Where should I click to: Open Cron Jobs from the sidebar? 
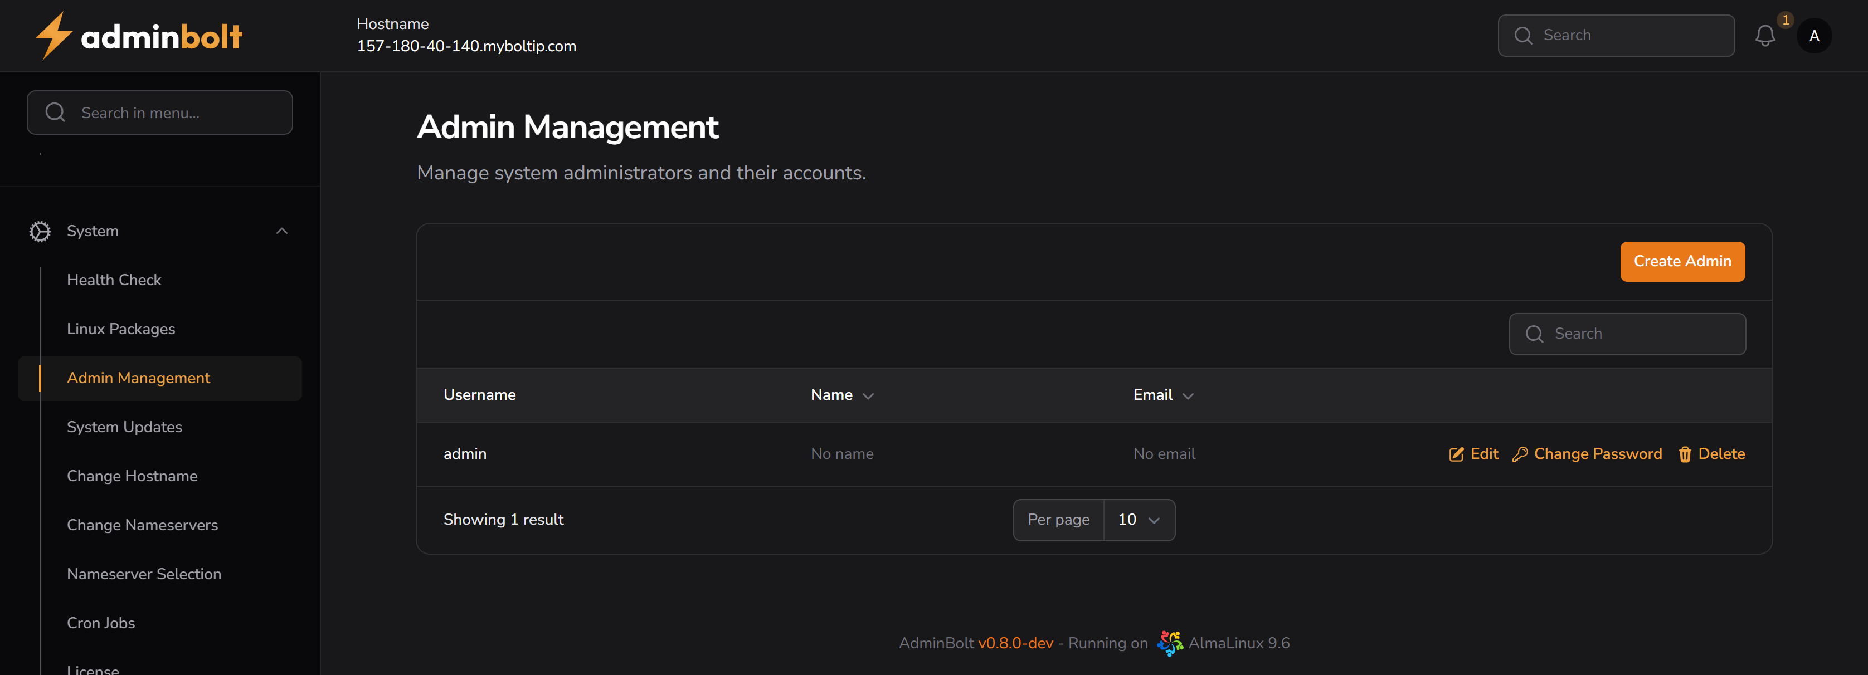(x=101, y=622)
